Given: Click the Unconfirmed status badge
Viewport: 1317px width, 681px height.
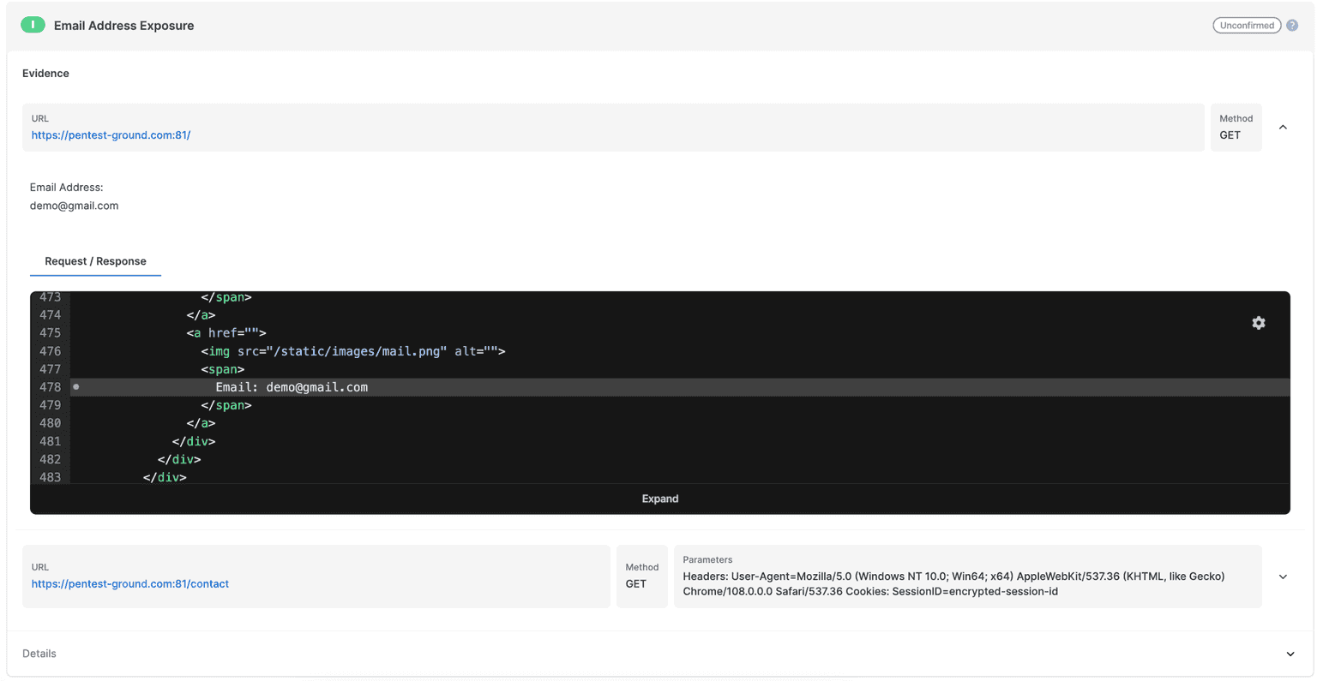Looking at the screenshot, I should tap(1246, 26).
